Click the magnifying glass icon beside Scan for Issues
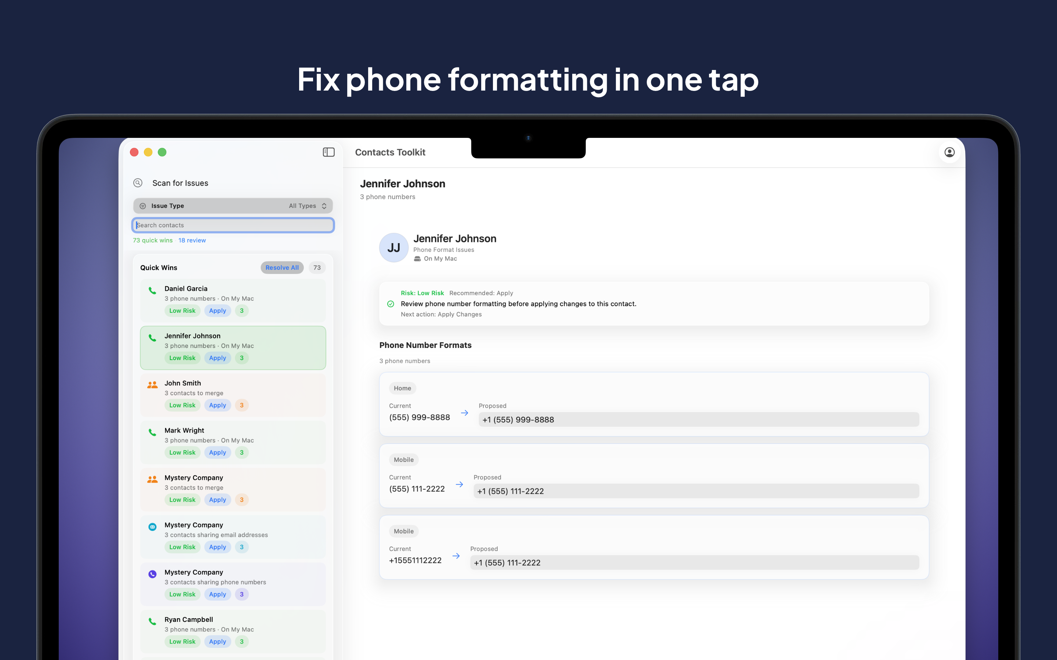The height and width of the screenshot is (660, 1057). [x=138, y=183]
